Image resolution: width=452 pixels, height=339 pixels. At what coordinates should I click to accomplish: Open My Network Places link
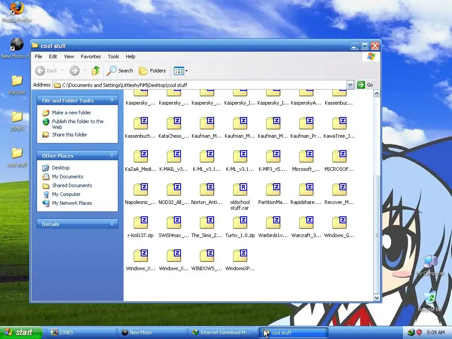pyautogui.click(x=67, y=203)
